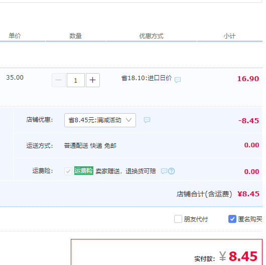This screenshot has width=266, height=265.
Task: Click the comment icon next to 满减活动 dropdown
Action: click(x=147, y=120)
